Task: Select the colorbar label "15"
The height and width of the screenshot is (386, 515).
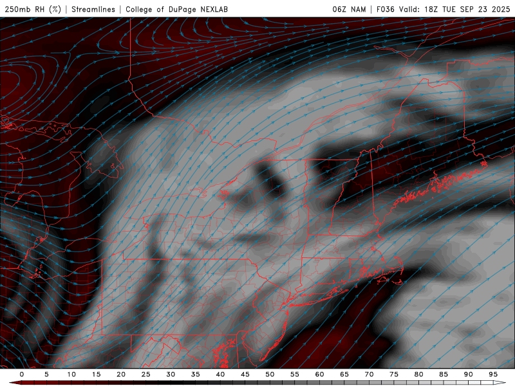Action: click(x=96, y=374)
